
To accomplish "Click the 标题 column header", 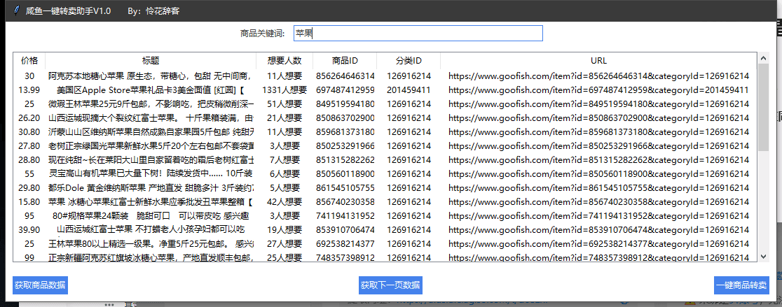I will pyautogui.click(x=150, y=60).
